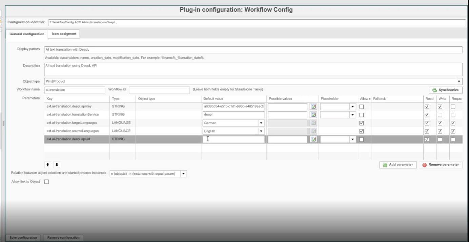469x242 pixels.
Task: Click the Configuration identifier field
Action: pos(257,22)
